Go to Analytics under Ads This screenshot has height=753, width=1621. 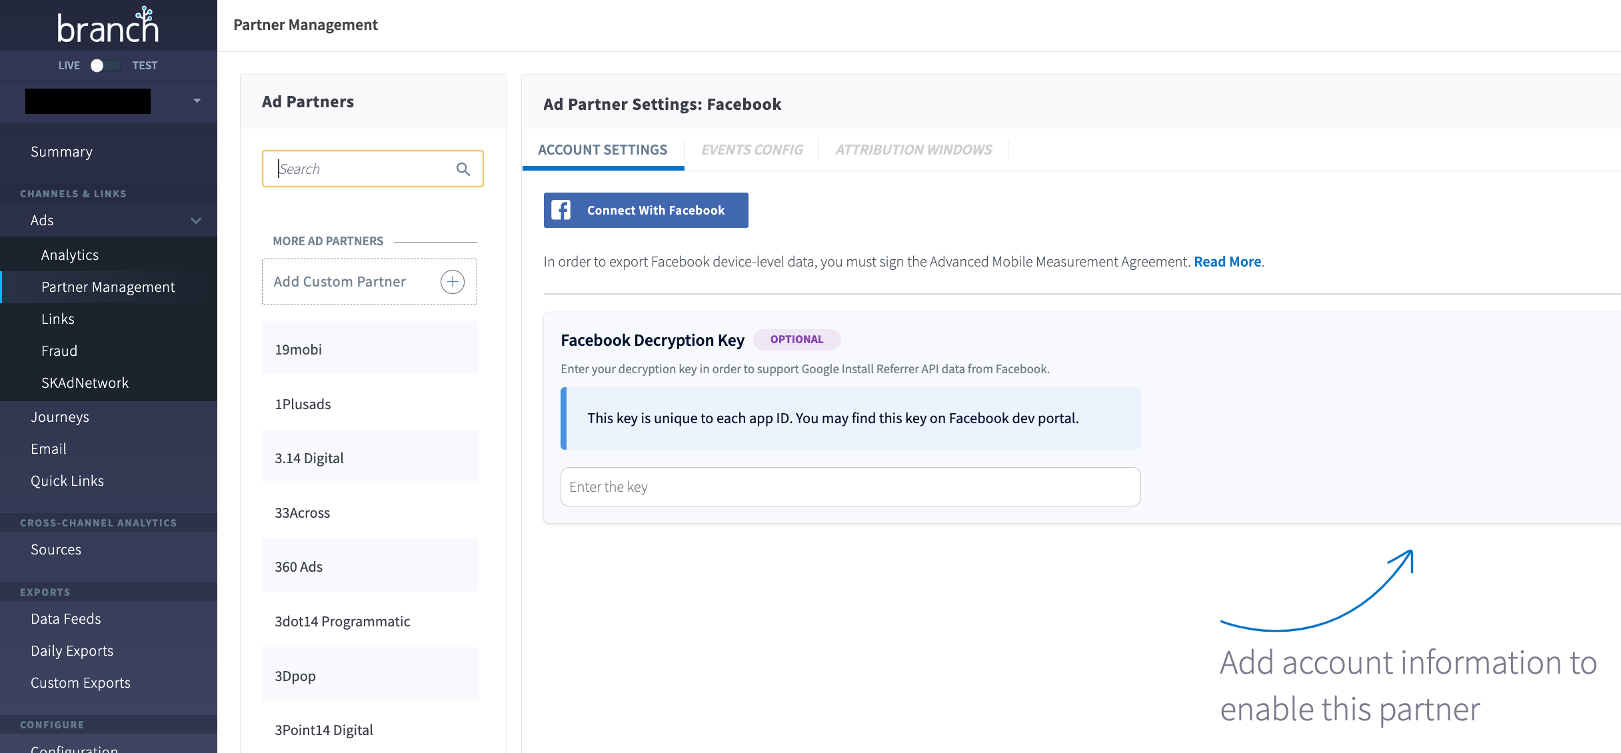70,255
